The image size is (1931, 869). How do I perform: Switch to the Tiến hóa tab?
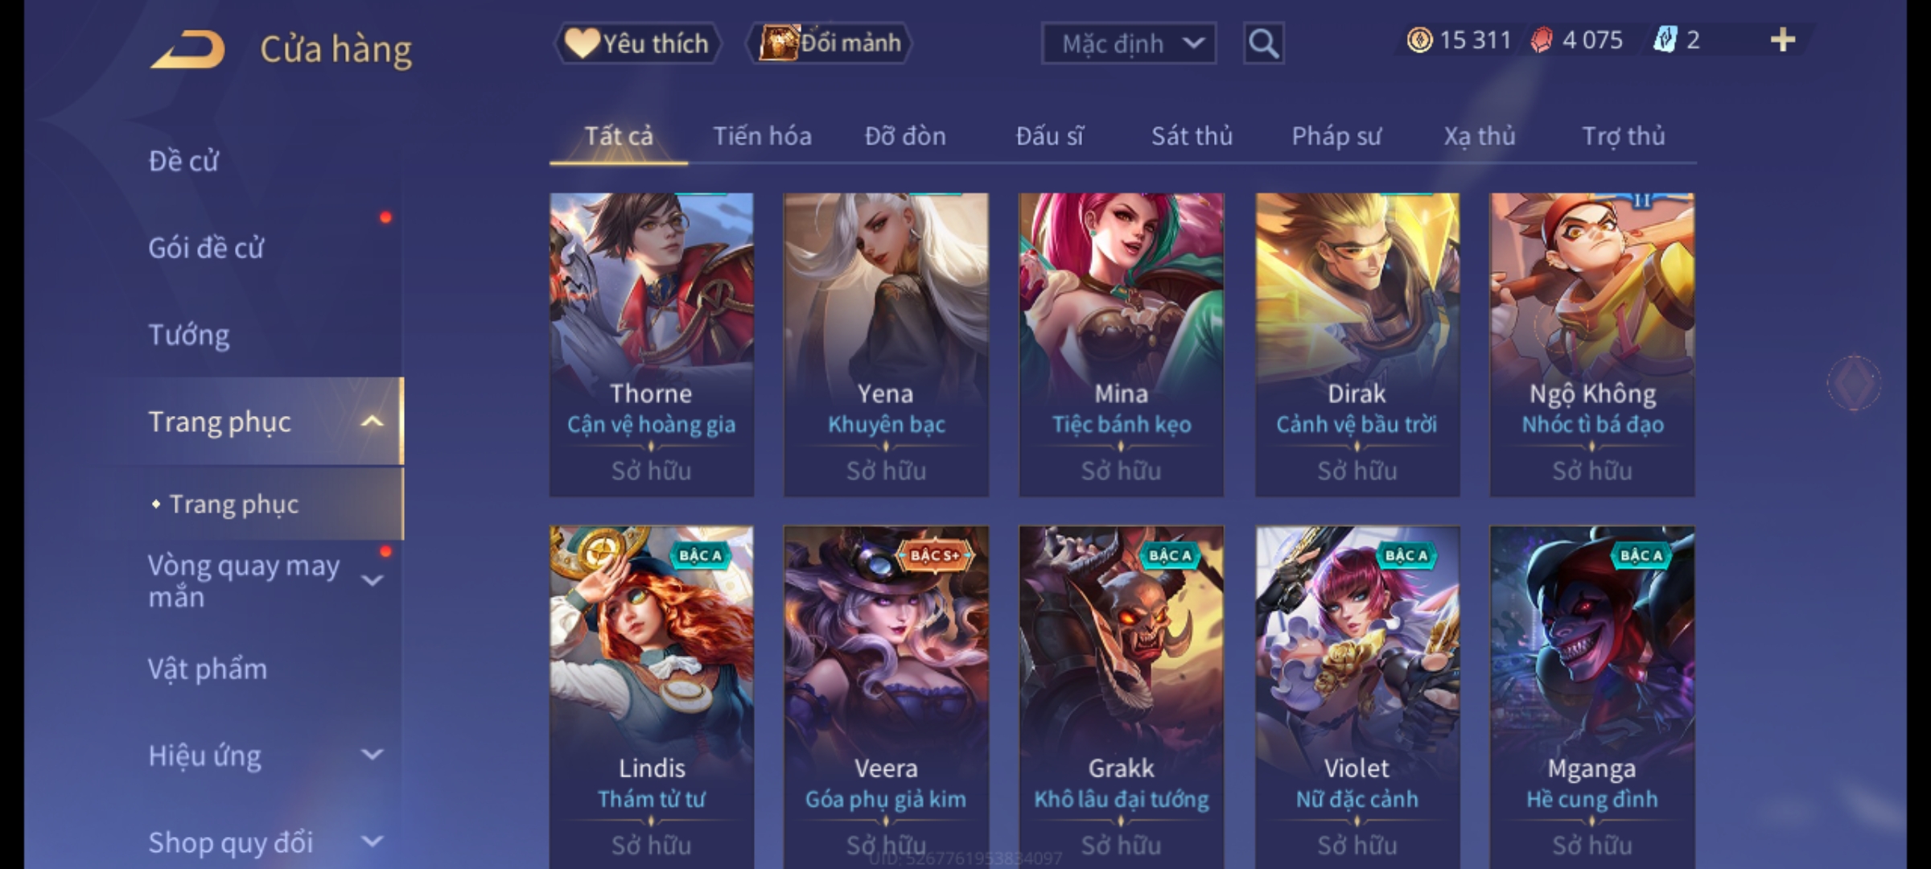click(x=762, y=136)
